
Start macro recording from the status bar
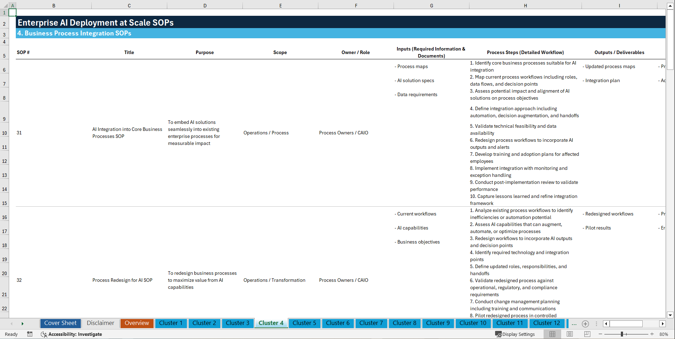pos(30,334)
